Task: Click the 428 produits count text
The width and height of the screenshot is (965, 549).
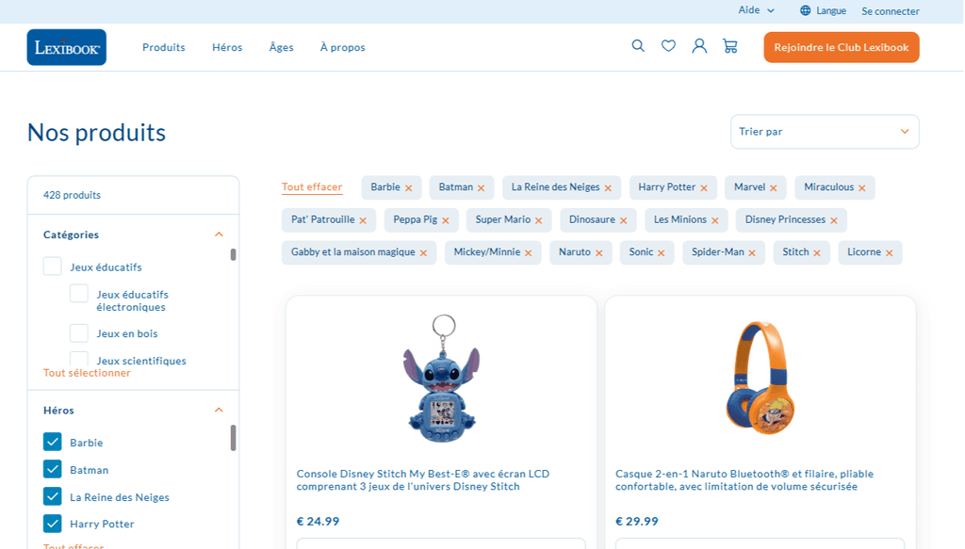Action: [72, 196]
